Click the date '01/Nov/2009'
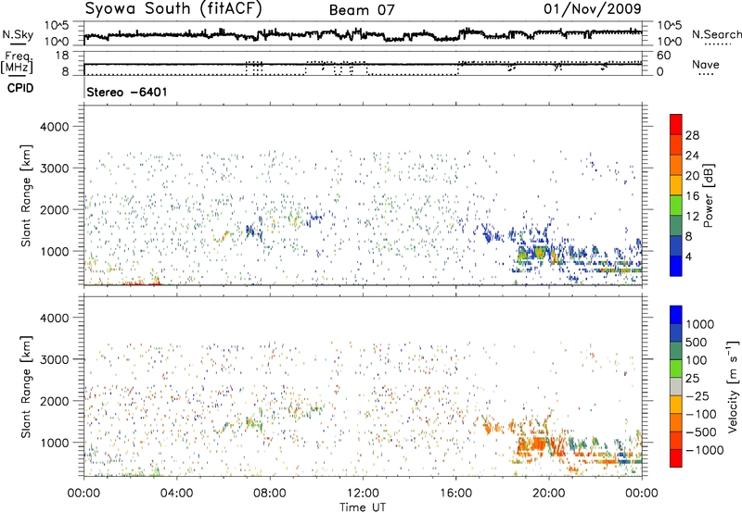 coord(592,9)
